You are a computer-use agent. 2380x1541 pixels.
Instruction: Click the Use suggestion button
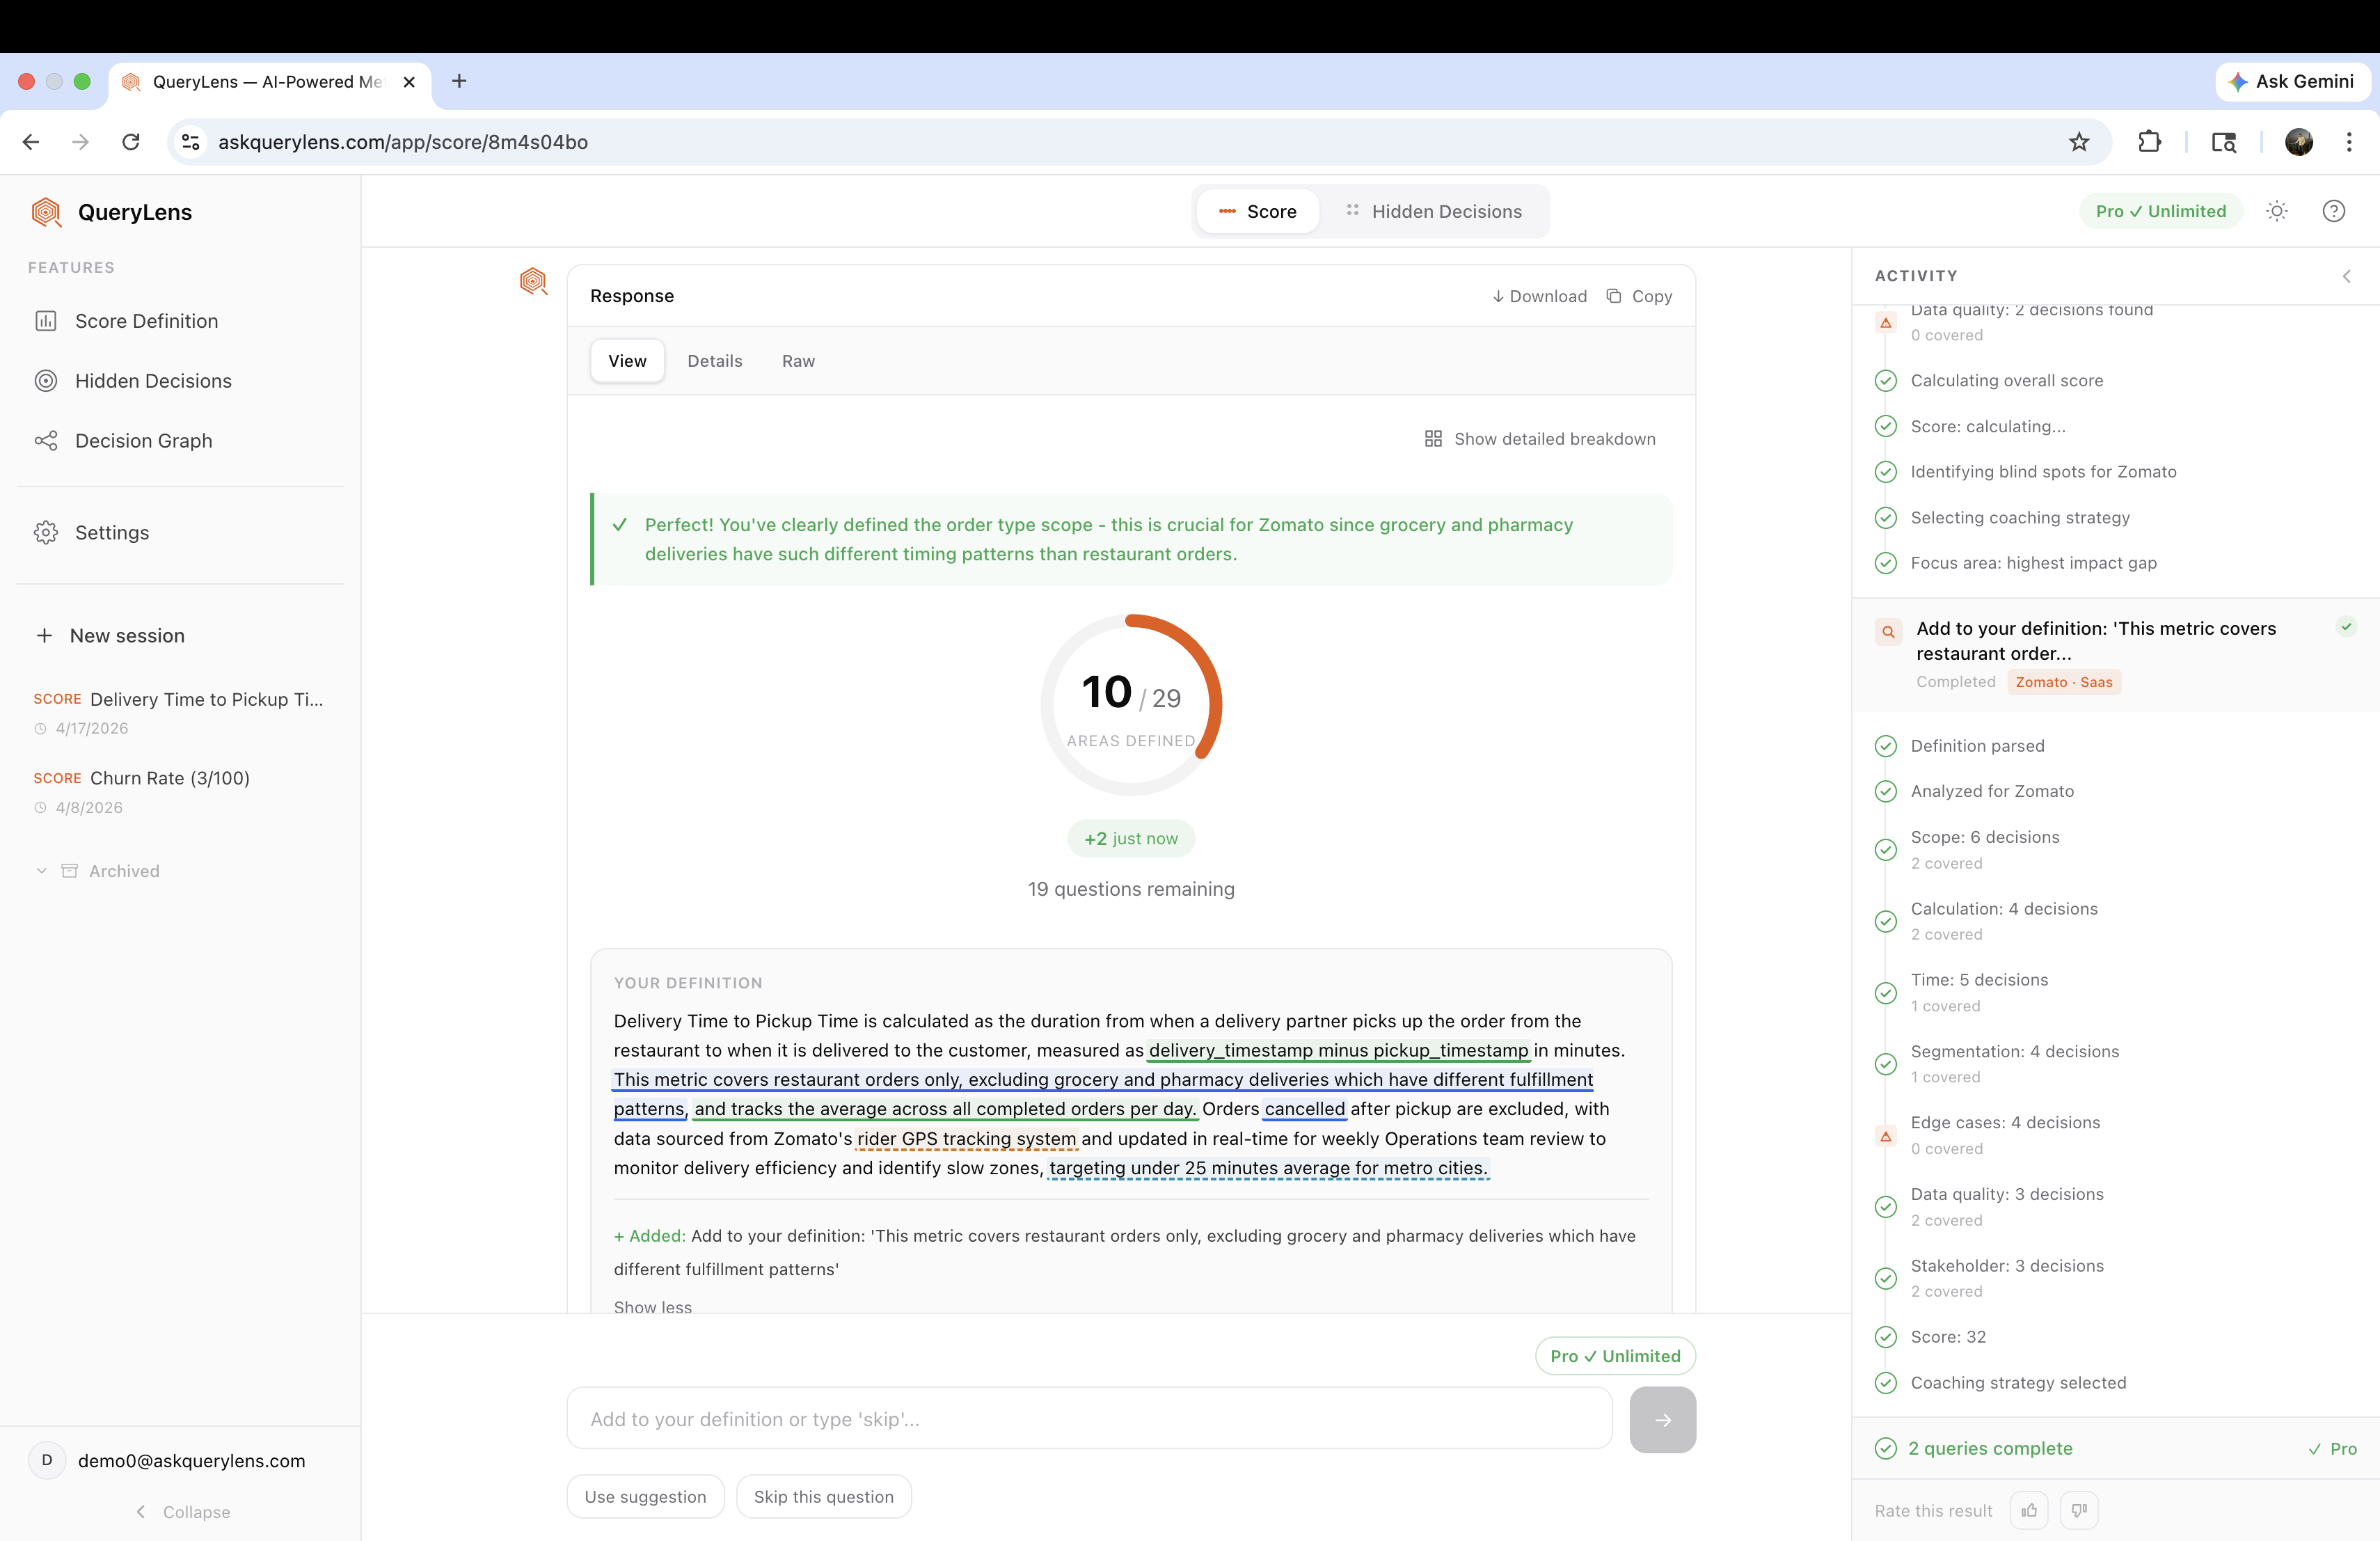tap(645, 1497)
